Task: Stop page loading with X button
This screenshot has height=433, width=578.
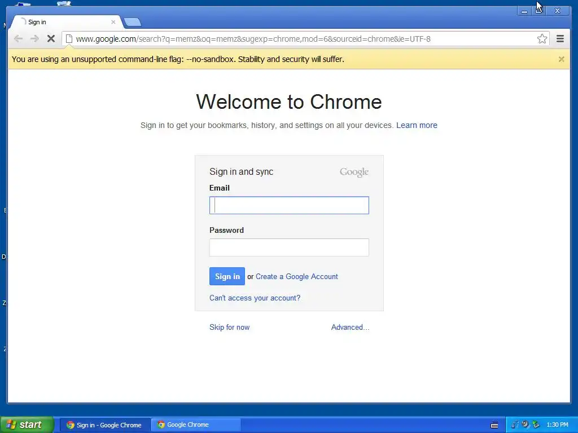Action: click(51, 39)
